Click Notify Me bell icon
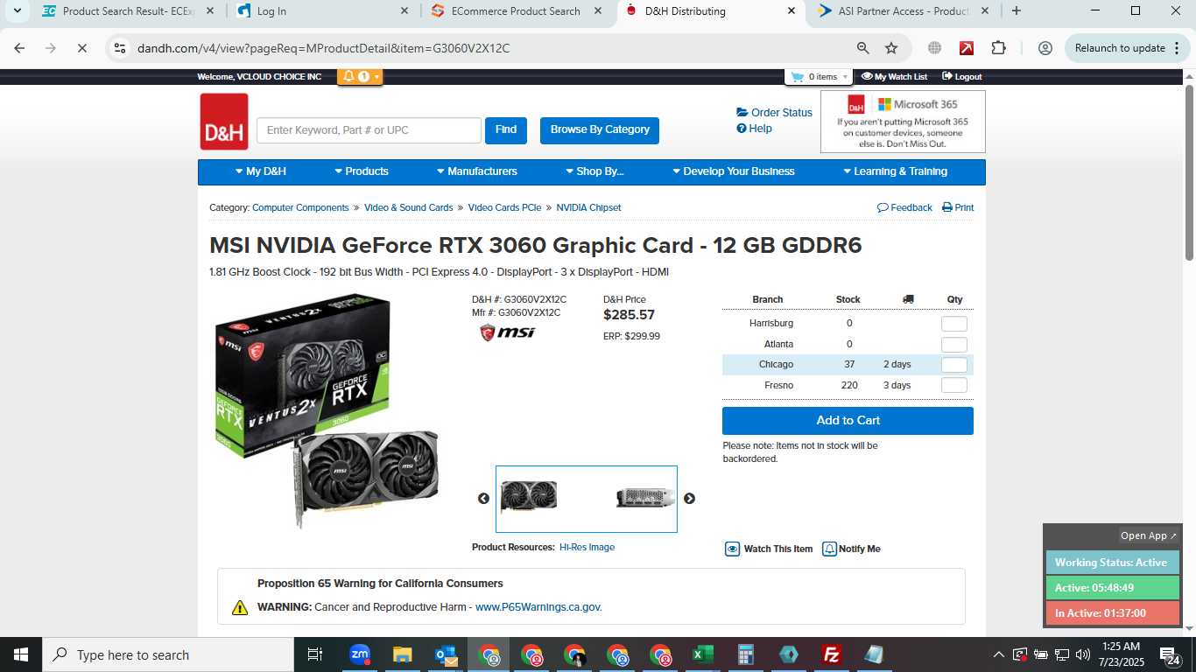This screenshot has height=672, width=1196. coord(829,549)
